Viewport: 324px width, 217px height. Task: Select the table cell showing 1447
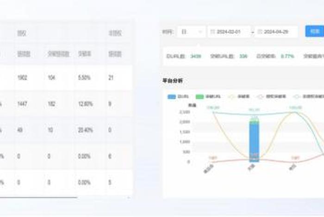(22, 104)
